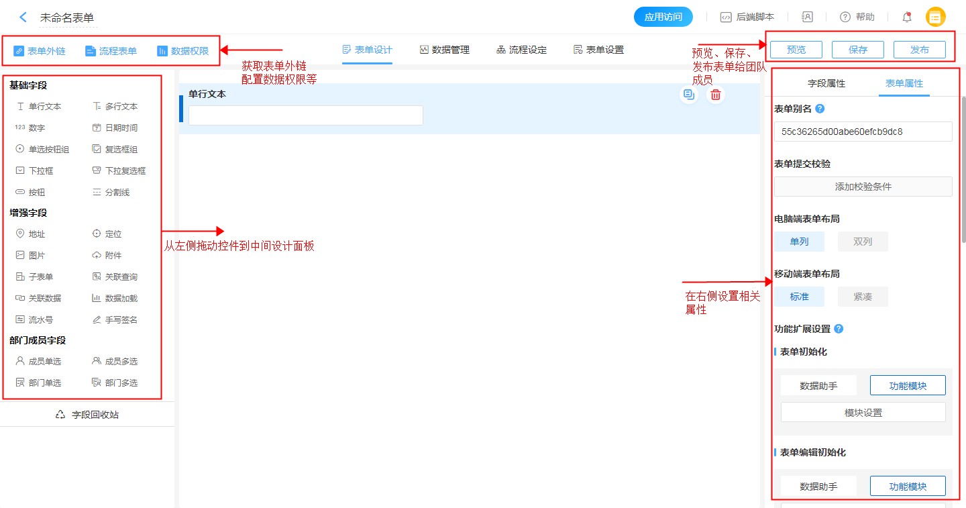Click the 发布 publish button
966x508 pixels.
919,50
